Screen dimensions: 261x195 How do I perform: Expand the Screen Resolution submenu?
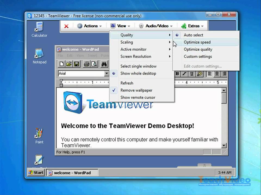tap(142, 56)
